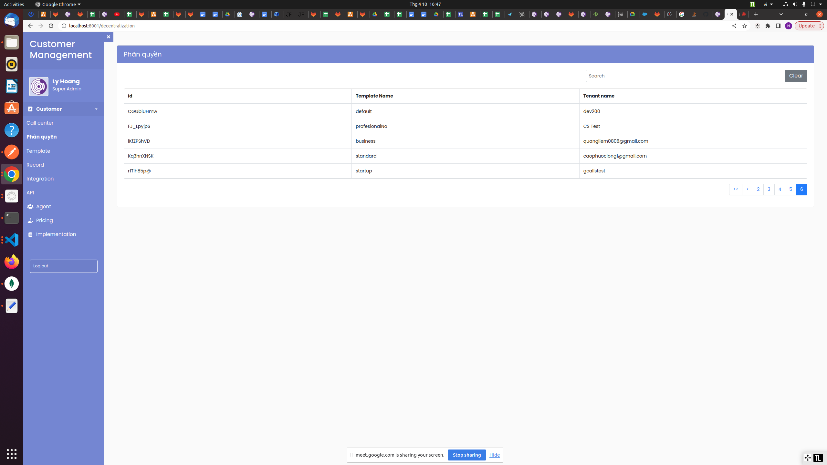Clear the search field with Clear button
The height and width of the screenshot is (465, 827).
796,76
